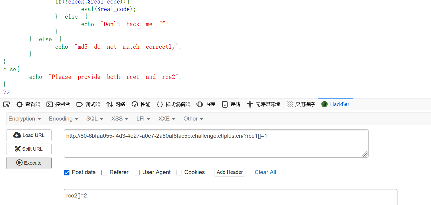Enable the Referer checkbox
This screenshot has width=431, height=205.
pyautogui.click(x=104, y=172)
